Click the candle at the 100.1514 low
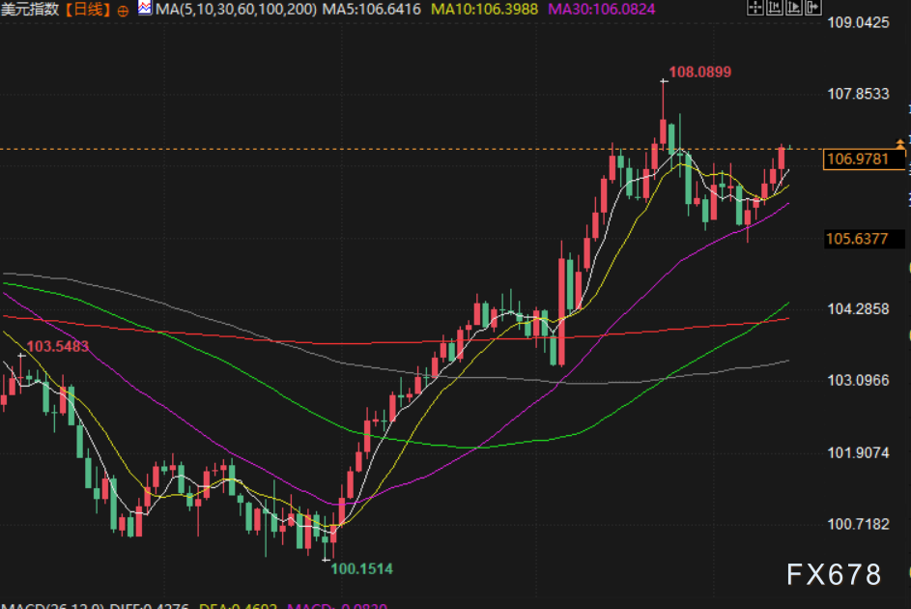The width and height of the screenshot is (911, 609). click(326, 537)
